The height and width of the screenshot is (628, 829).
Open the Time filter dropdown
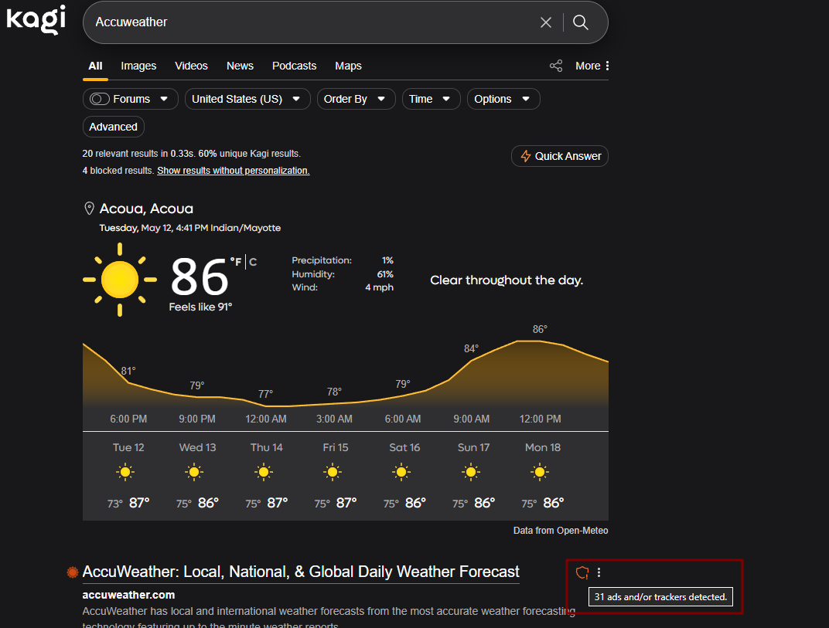(x=431, y=99)
